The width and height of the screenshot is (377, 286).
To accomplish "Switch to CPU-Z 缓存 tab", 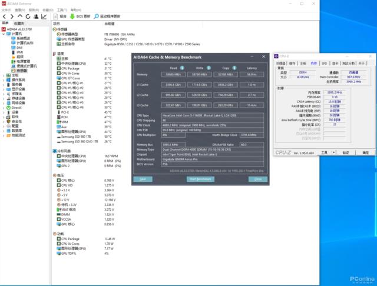I will point(292,64).
